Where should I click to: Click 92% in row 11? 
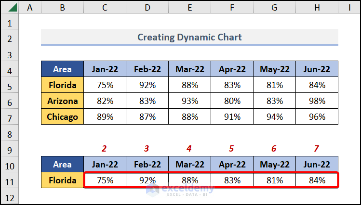(x=147, y=180)
